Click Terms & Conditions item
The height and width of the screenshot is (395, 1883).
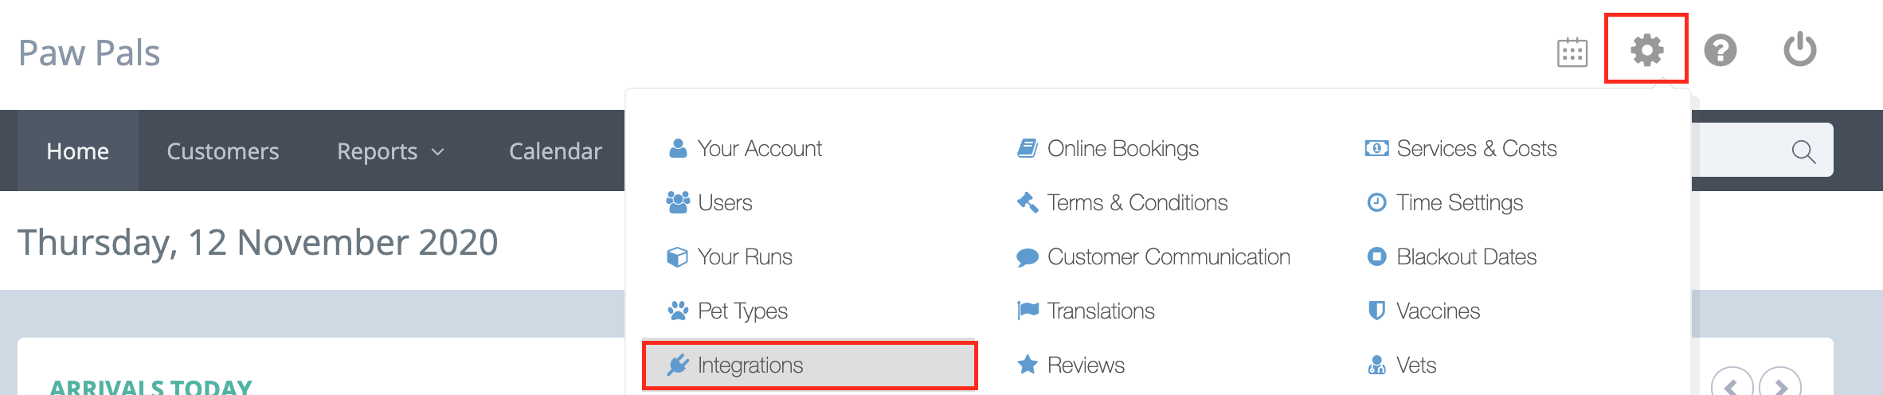tap(1122, 202)
